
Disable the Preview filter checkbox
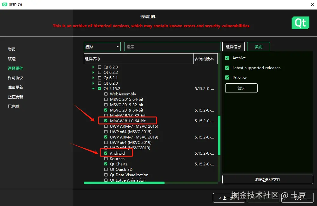227,77
